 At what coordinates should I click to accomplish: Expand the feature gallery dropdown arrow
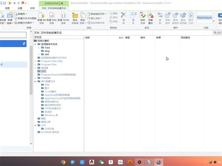click(213, 21)
